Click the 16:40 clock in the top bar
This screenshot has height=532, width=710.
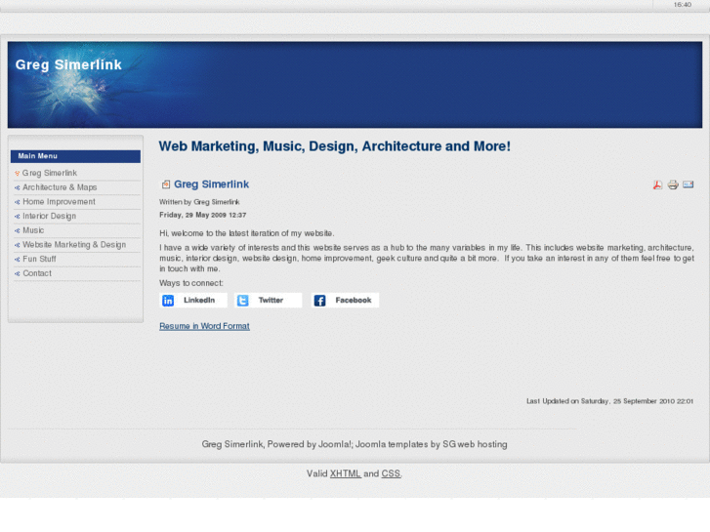(x=682, y=5)
